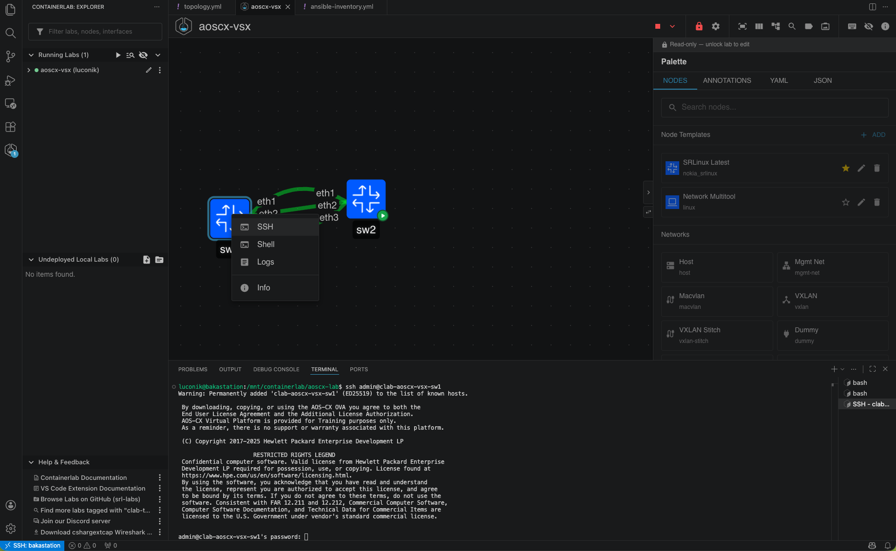Image resolution: width=896 pixels, height=551 pixels.
Task: Open VS Code Extension Documentation link
Action: 93,489
